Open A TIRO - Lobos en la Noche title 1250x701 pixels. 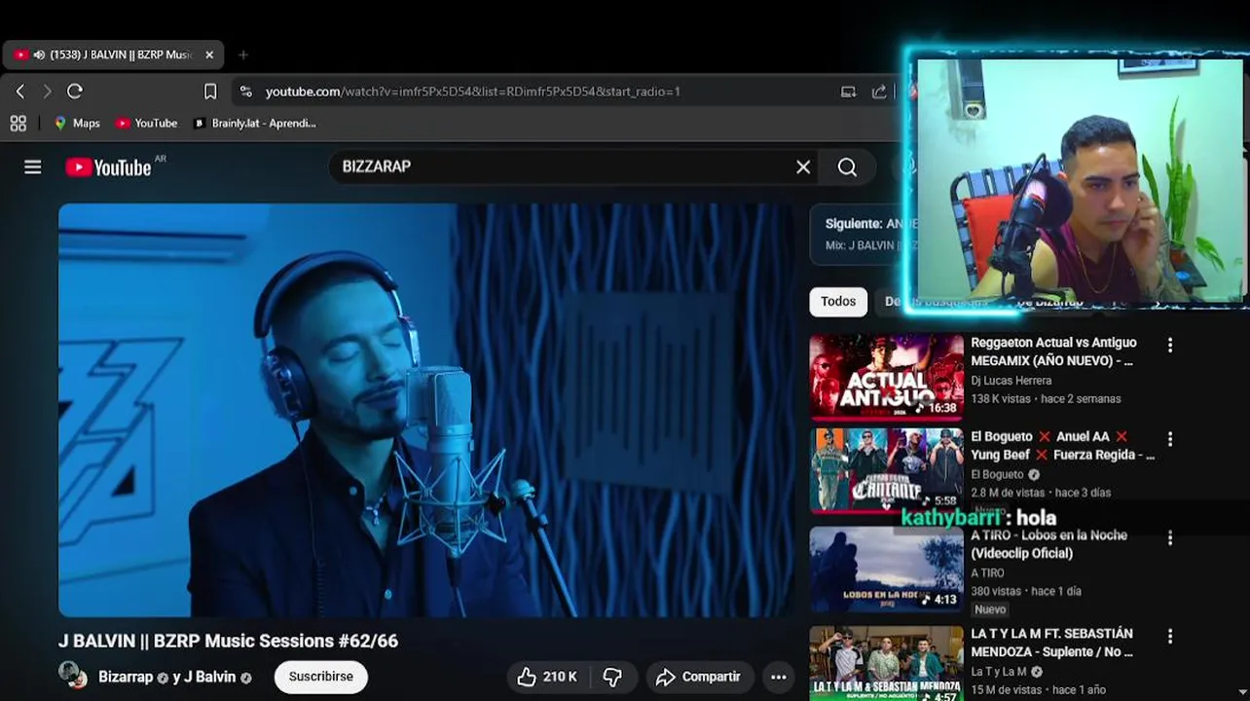tap(1049, 544)
